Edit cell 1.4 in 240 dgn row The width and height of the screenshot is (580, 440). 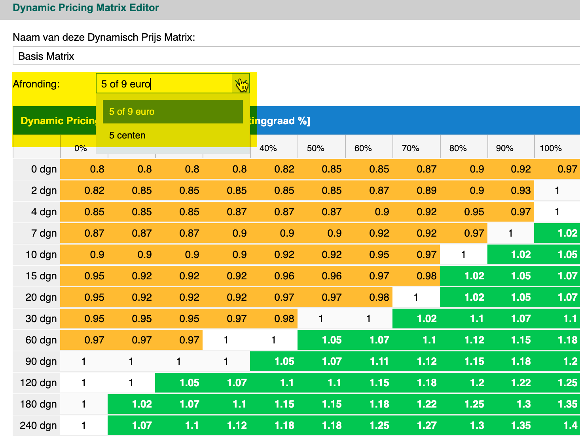pos(557,425)
